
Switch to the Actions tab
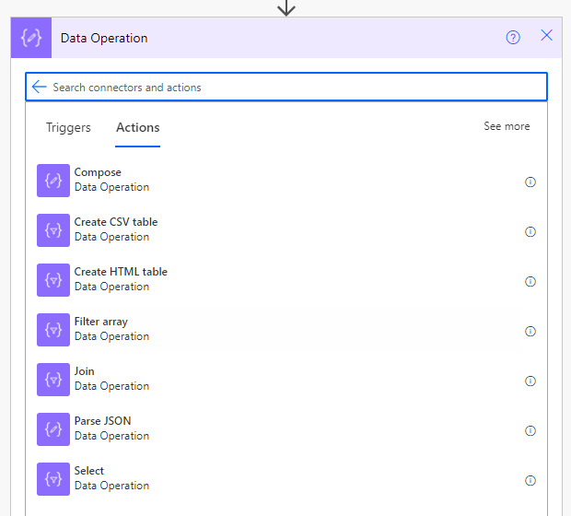click(x=138, y=128)
